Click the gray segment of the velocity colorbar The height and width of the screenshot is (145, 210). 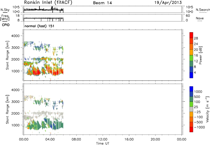pyautogui.click(x=191, y=109)
